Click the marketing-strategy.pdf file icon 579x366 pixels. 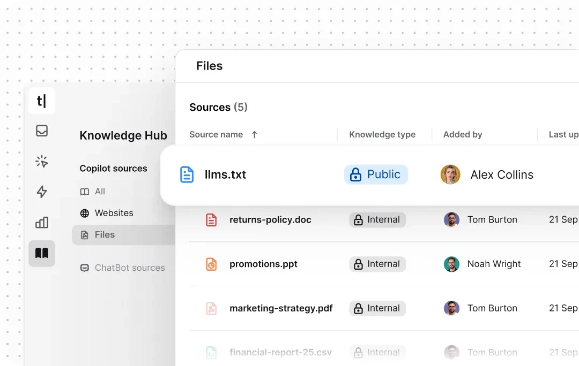pos(211,308)
